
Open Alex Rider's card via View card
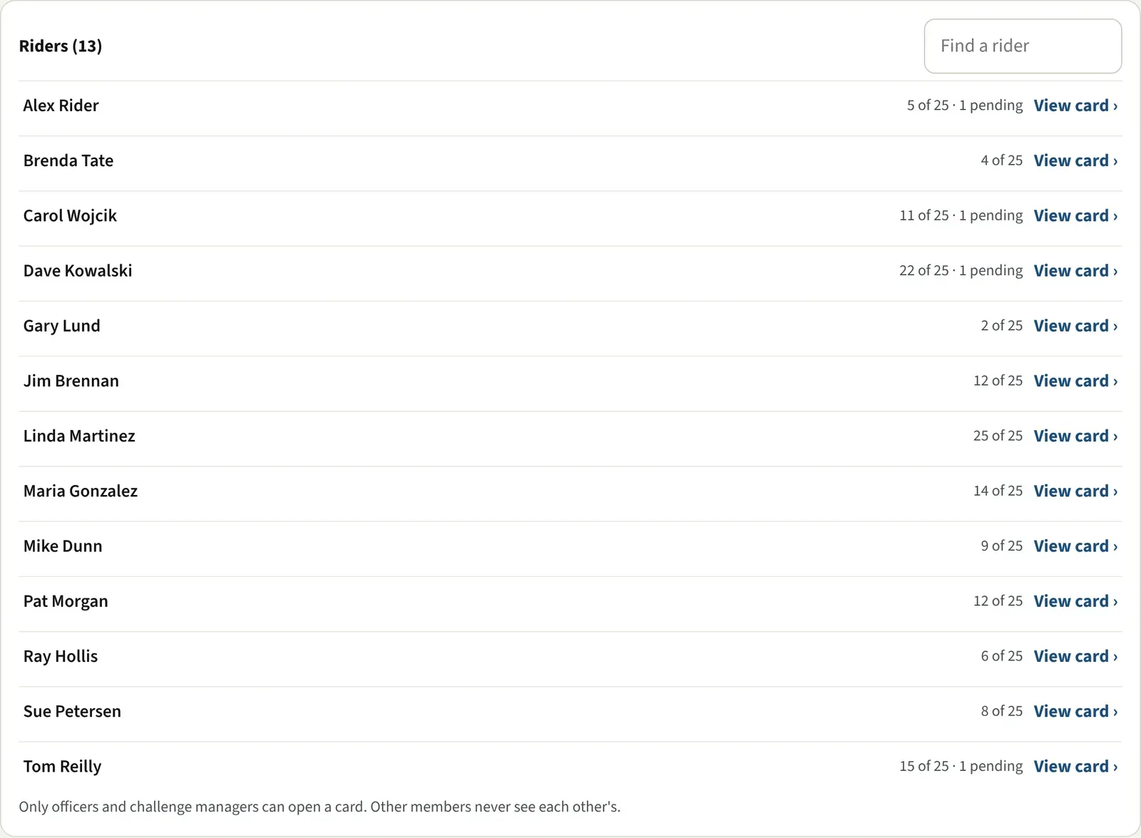[1075, 106]
